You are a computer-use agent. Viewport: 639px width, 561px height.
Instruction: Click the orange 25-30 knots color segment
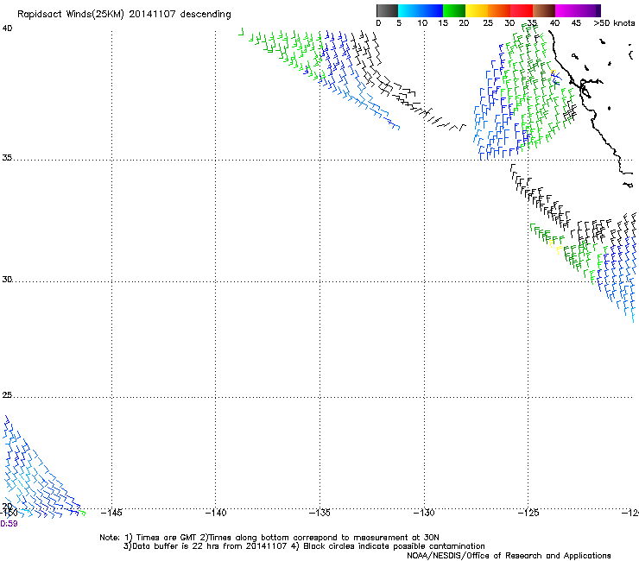tap(499, 10)
